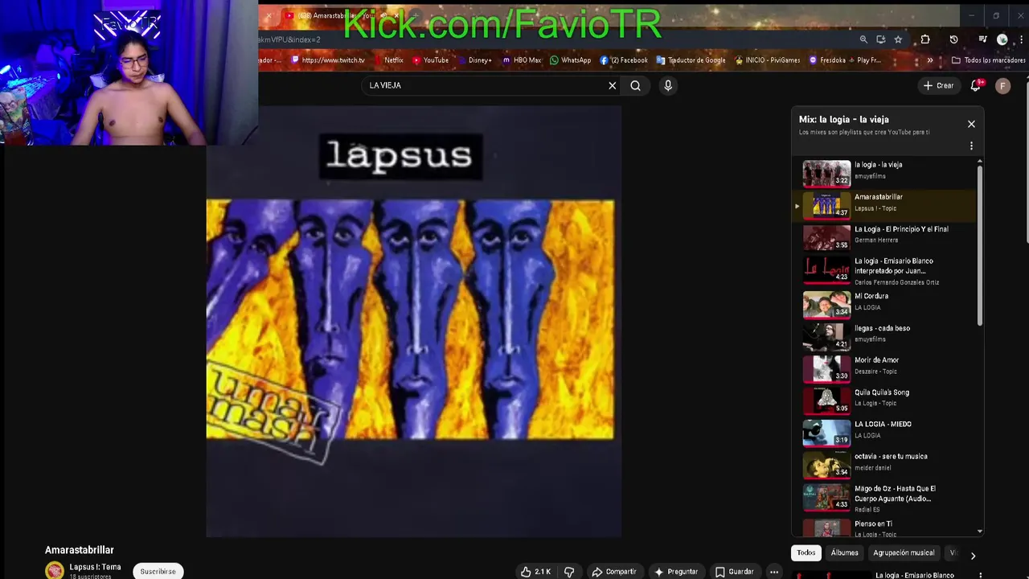Open the mix playlist options menu
1029x579 pixels.
pos(971,146)
